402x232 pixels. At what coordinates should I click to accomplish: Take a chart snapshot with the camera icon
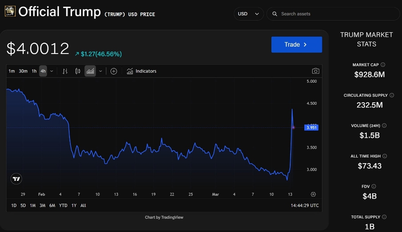pos(316,71)
